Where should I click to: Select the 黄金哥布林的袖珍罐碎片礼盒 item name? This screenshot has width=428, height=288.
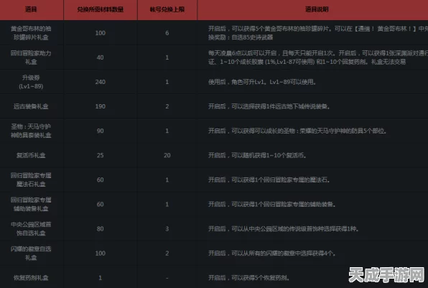[31, 33]
